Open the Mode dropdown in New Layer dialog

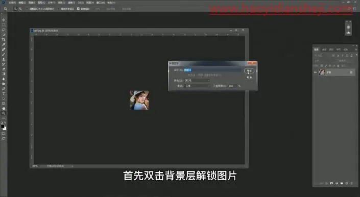tap(197, 86)
